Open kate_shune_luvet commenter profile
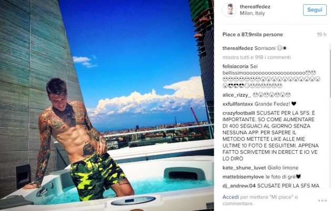The height and width of the screenshot is (211, 331). tap(244, 168)
